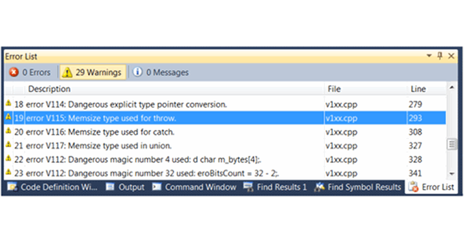The width and height of the screenshot is (464, 243).
Task: Click scrollbar down arrow in error list
Action: (452, 174)
